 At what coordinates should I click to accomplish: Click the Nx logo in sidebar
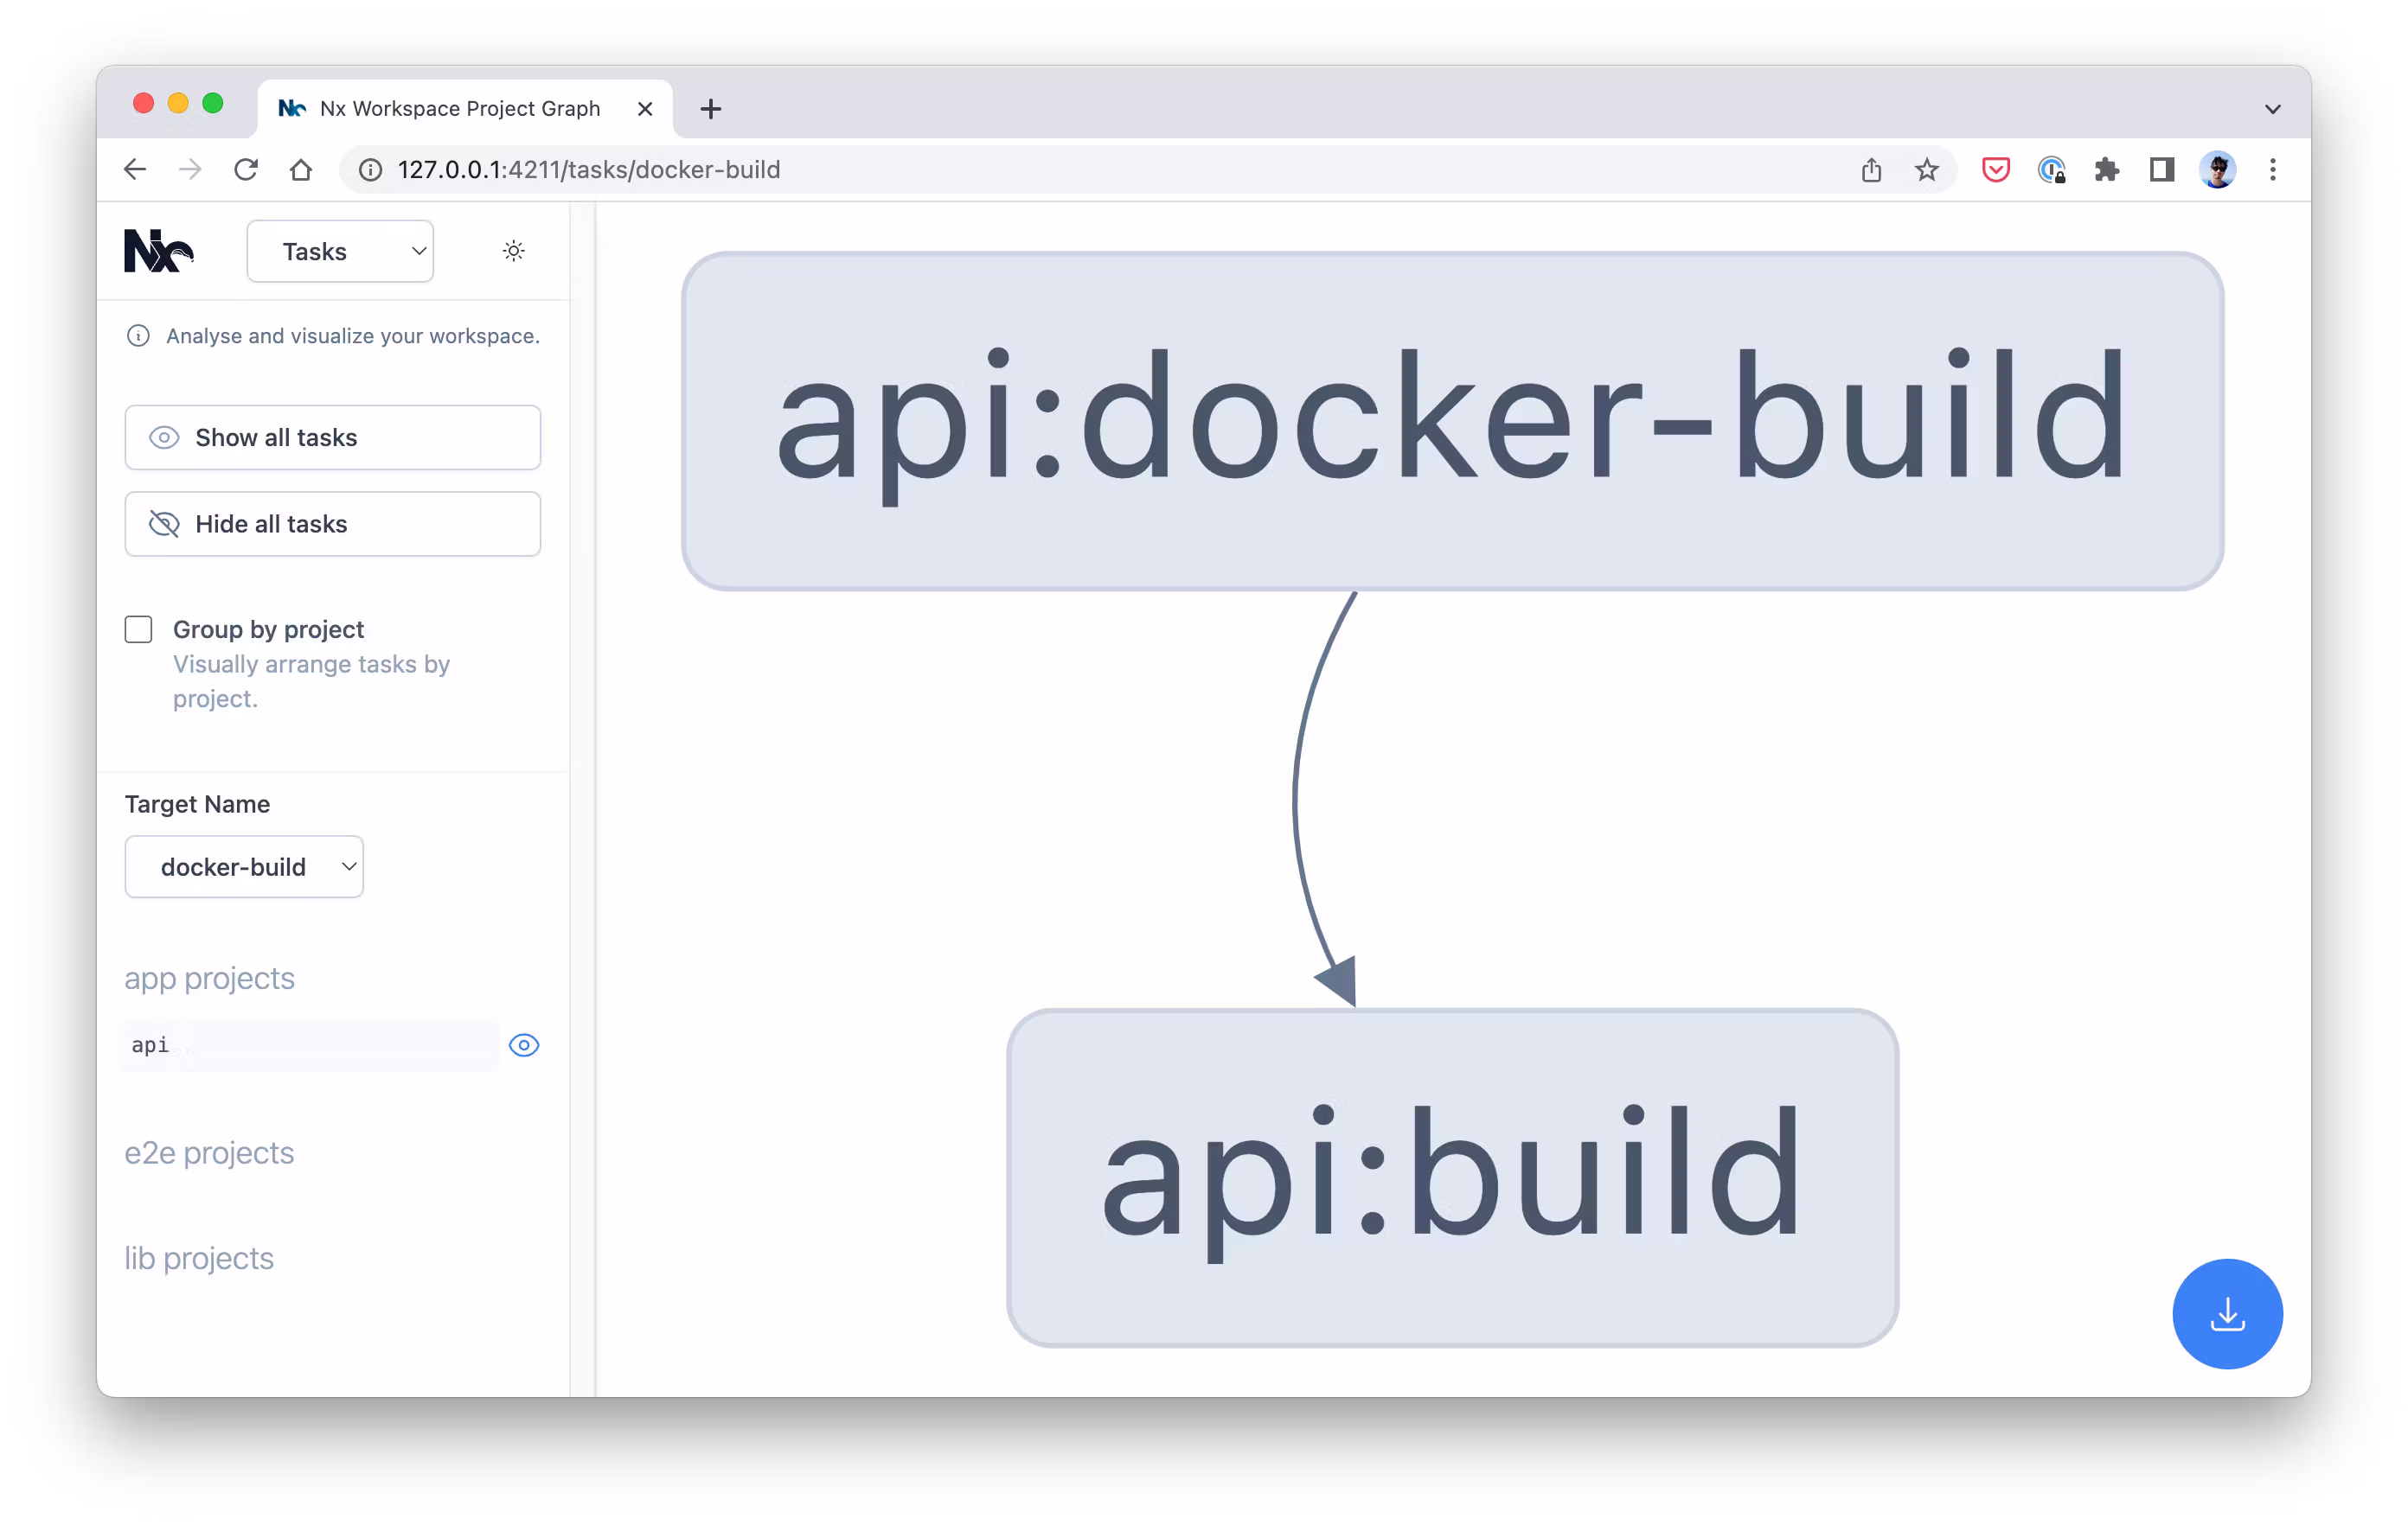tap(158, 251)
